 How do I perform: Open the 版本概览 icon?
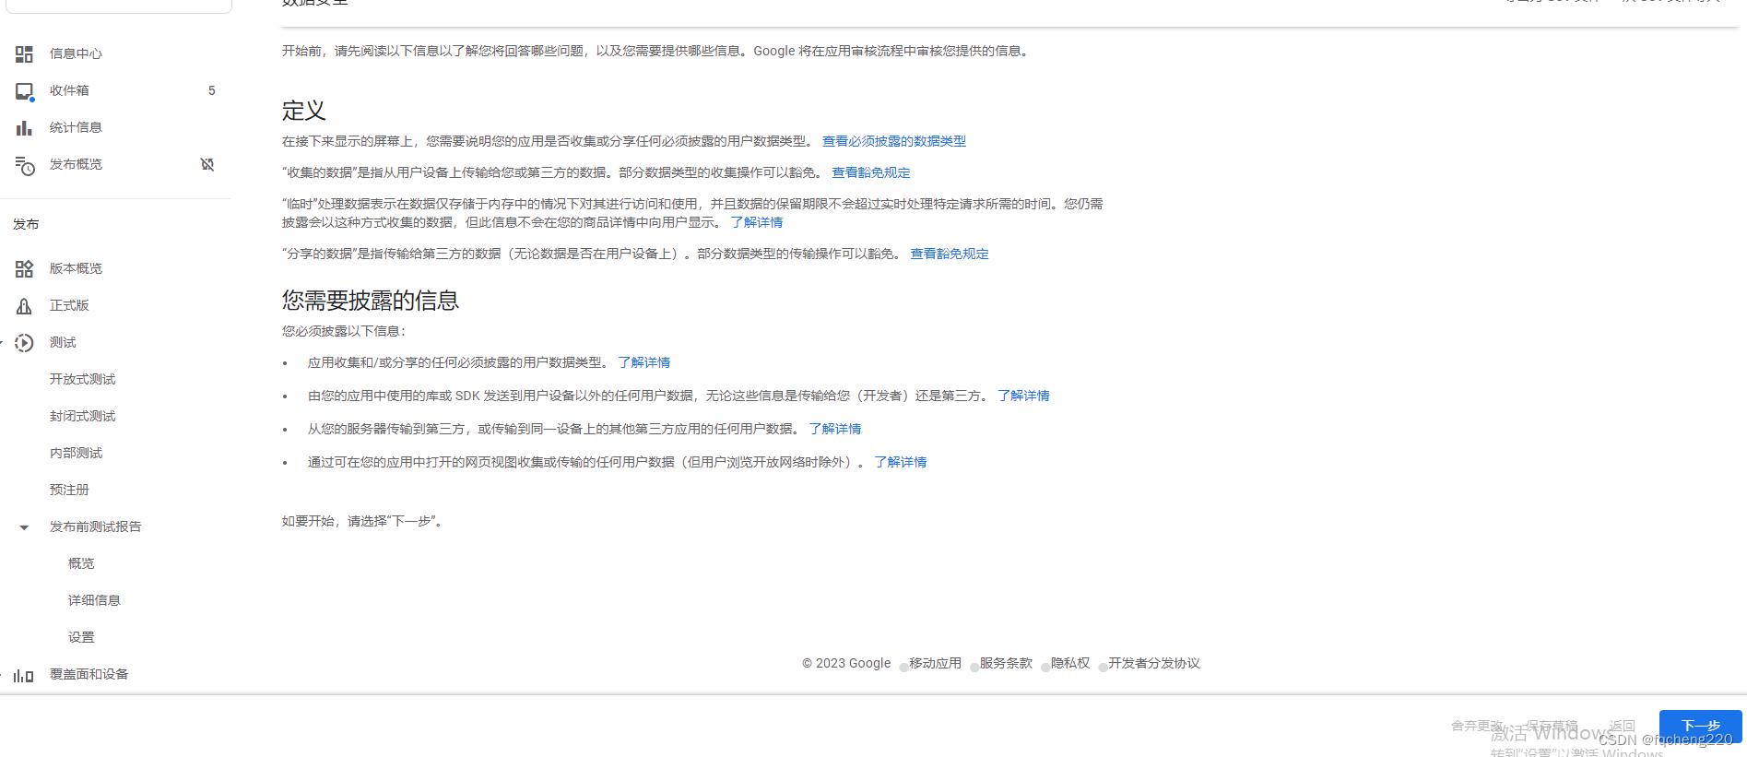tap(24, 268)
